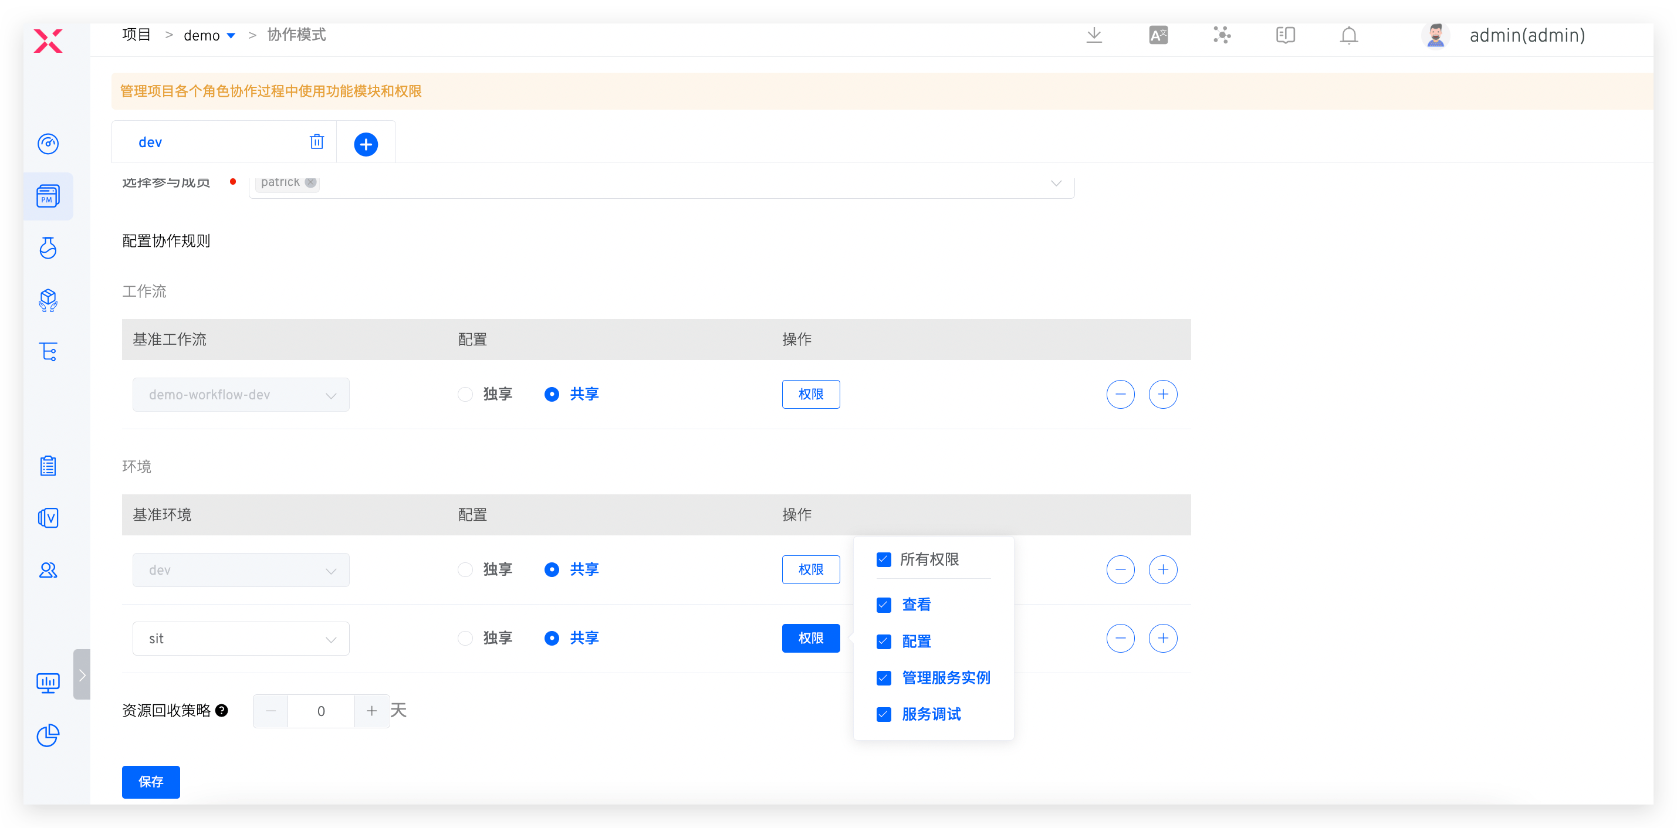Viewport: 1677px width, 828px height.
Task: Uncheck the 所有权限 checkbox
Action: [884, 559]
